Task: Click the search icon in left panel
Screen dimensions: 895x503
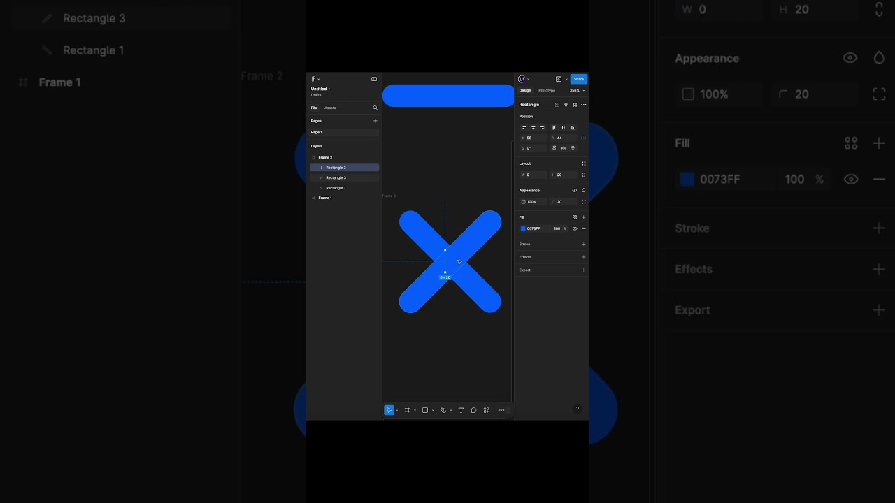Action: [375, 108]
